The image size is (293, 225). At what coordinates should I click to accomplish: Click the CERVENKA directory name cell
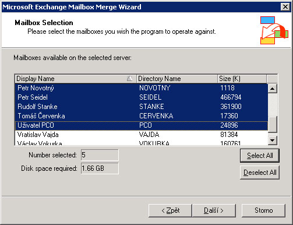(x=156, y=116)
